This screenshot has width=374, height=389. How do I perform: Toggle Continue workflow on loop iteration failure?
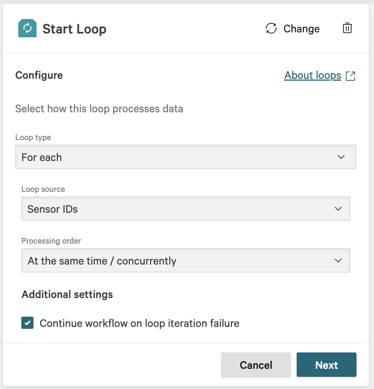pyautogui.click(x=139, y=324)
